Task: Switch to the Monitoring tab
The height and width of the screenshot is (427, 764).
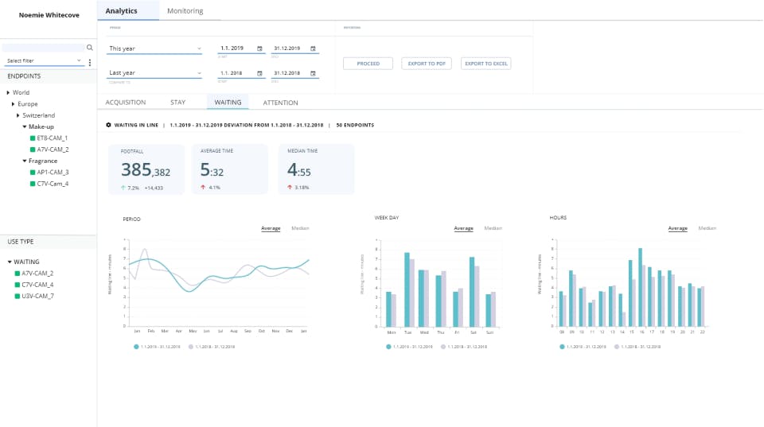Action: click(185, 11)
